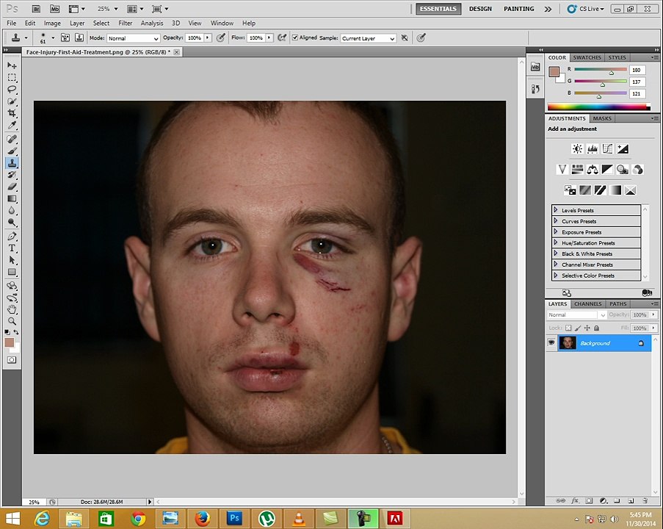Add a Brightness/Contrast adjustment
The image size is (663, 529).
pyautogui.click(x=577, y=148)
